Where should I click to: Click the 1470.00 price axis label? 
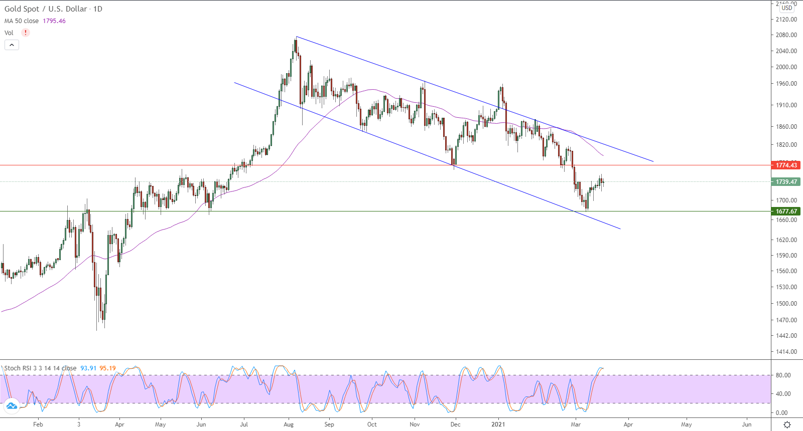click(x=786, y=320)
